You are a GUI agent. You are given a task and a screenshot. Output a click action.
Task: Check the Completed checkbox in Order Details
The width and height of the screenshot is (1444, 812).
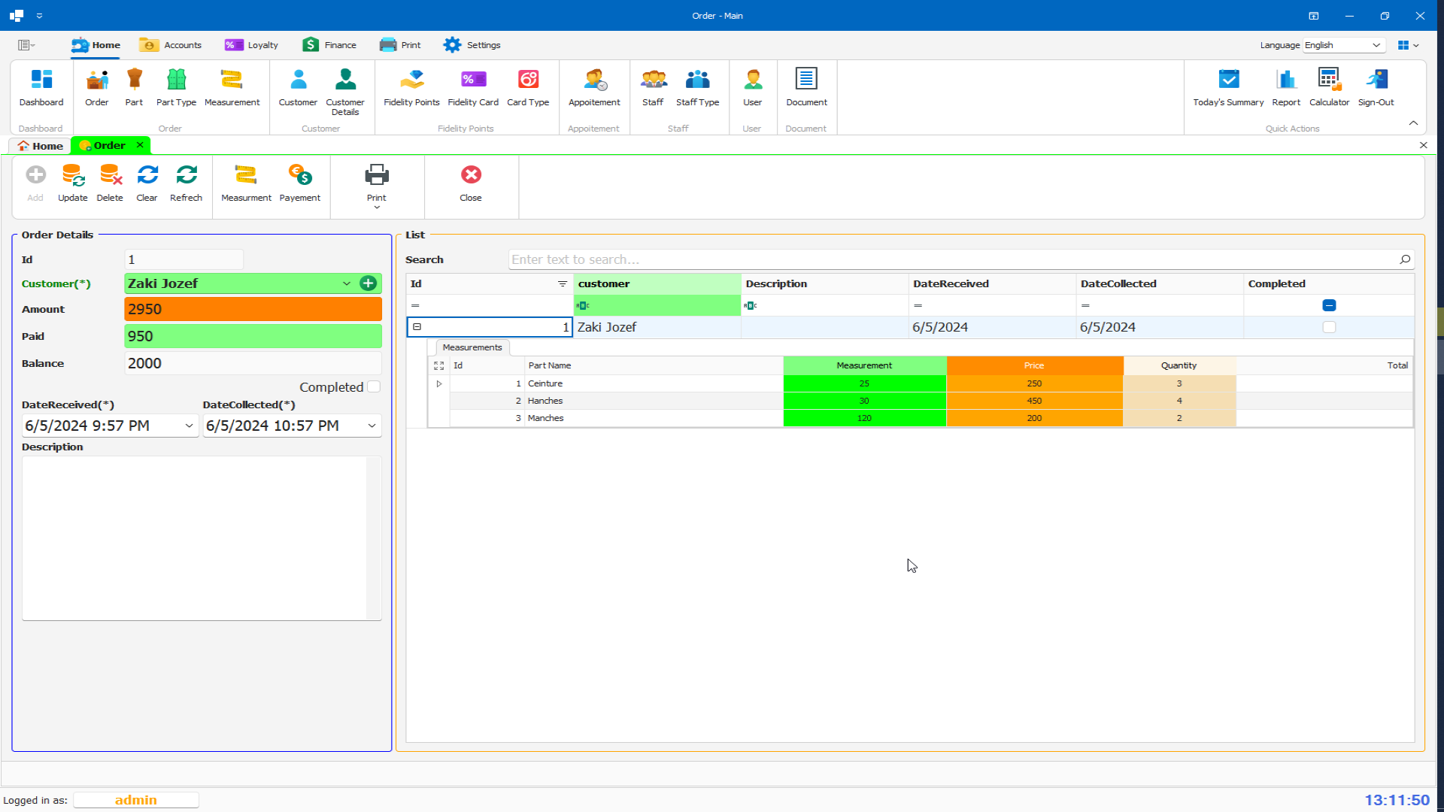click(x=374, y=386)
